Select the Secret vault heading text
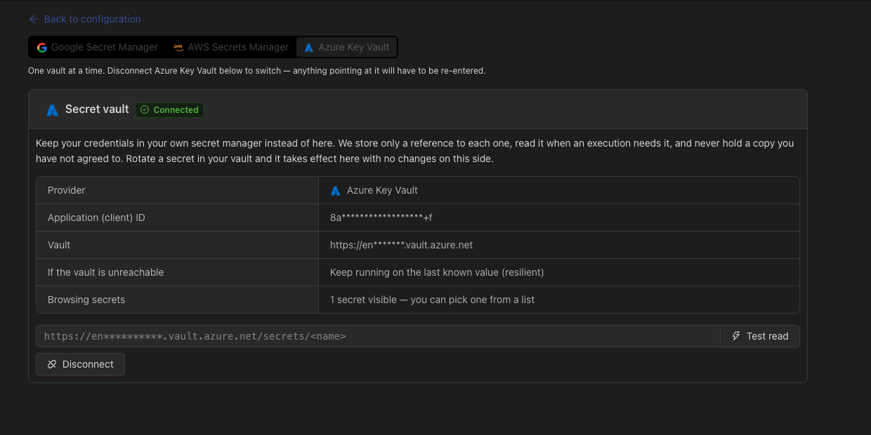 (97, 109)
